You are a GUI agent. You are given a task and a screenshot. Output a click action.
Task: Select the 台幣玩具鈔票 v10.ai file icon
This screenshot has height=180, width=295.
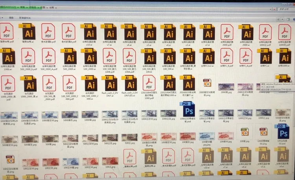click(90, 32)
